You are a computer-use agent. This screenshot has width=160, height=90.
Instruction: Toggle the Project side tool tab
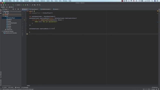(1, 11)
